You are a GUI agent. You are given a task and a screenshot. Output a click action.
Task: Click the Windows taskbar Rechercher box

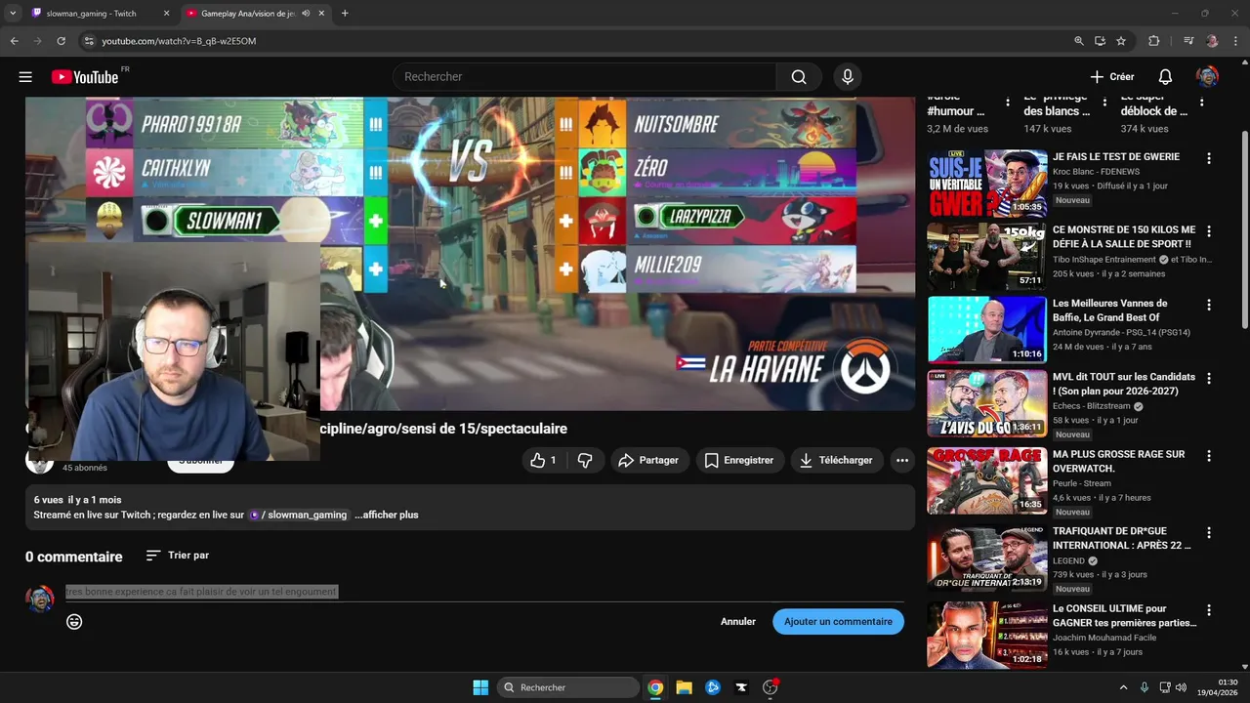click(x=568, y=687)
